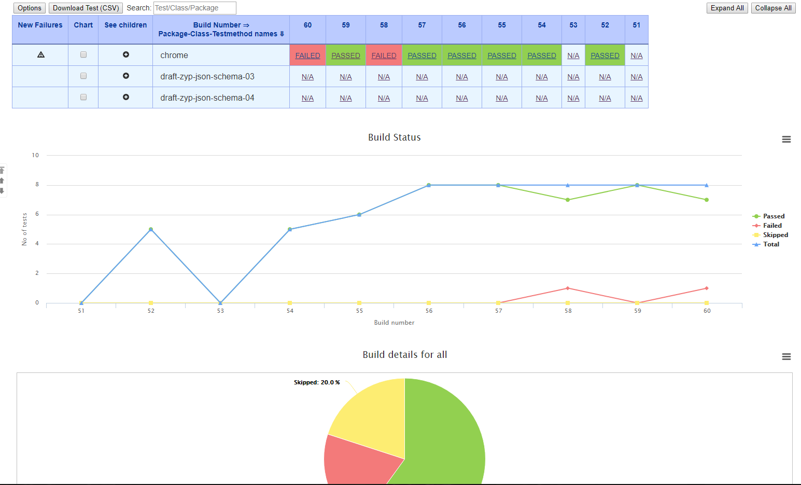801x485 pixels.
Task: Click the Build Status chart title
Action: click(x=395, y=137)
